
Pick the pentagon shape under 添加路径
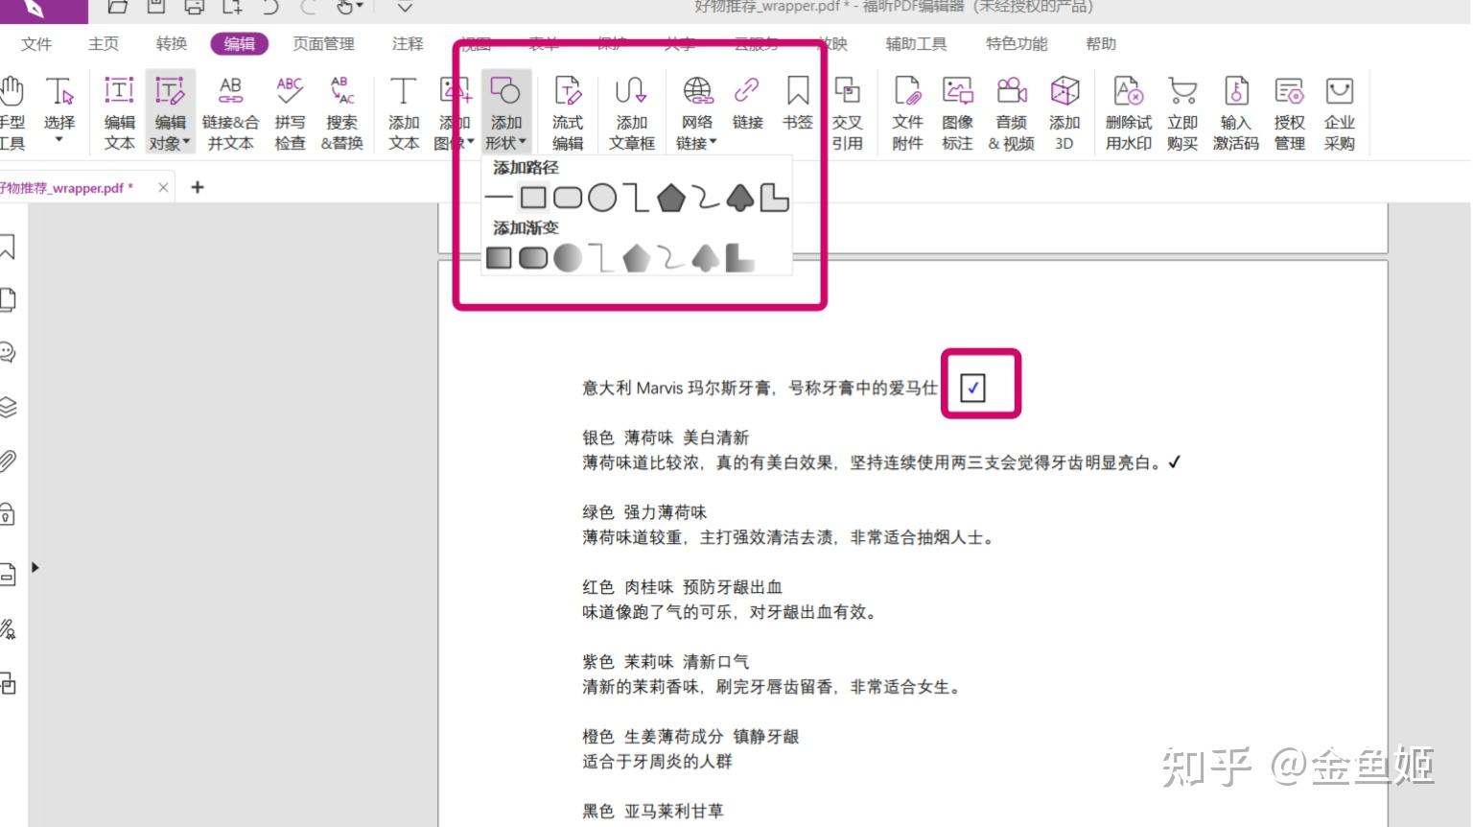(670, 198)
